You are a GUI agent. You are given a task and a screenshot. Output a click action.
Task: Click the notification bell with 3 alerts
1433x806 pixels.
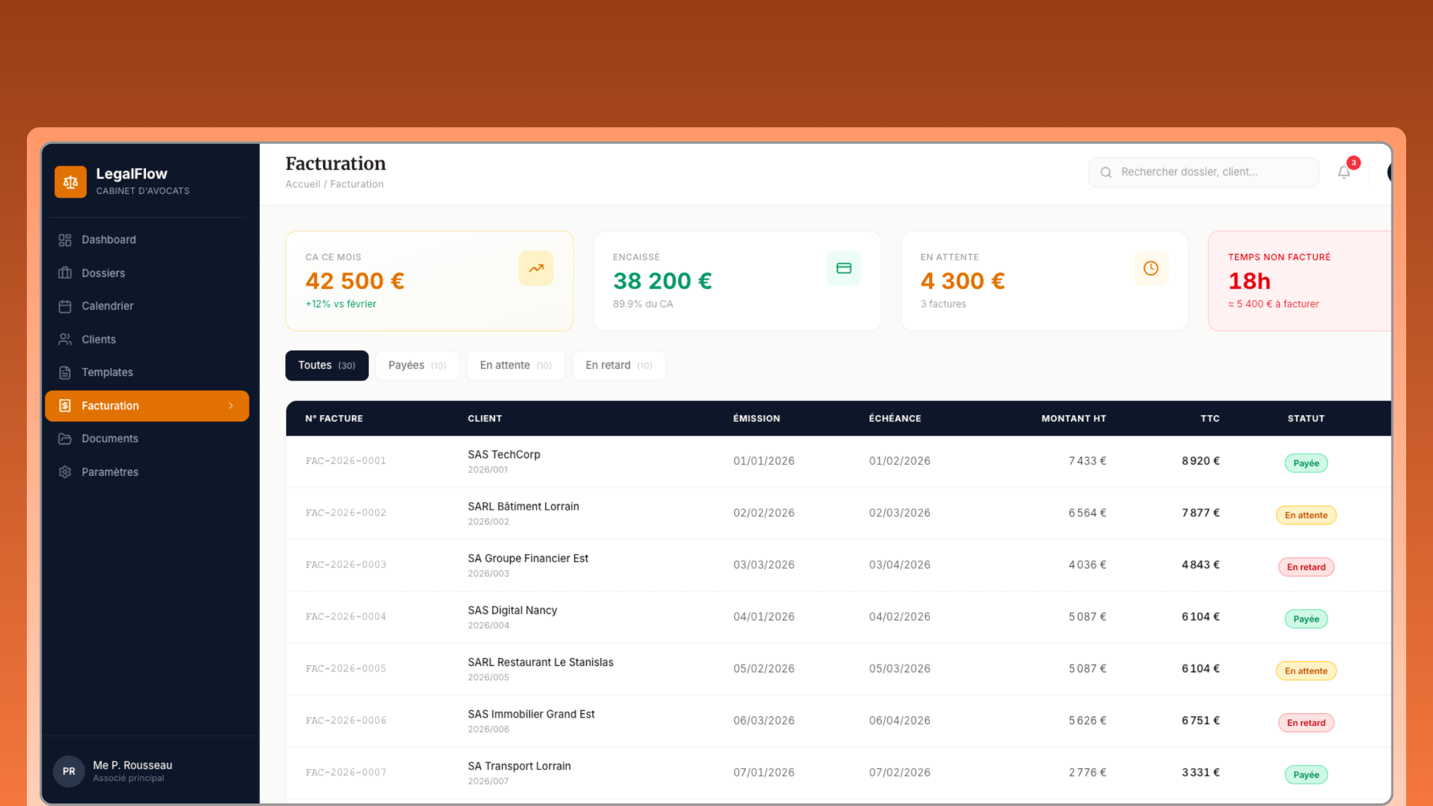1343,171
